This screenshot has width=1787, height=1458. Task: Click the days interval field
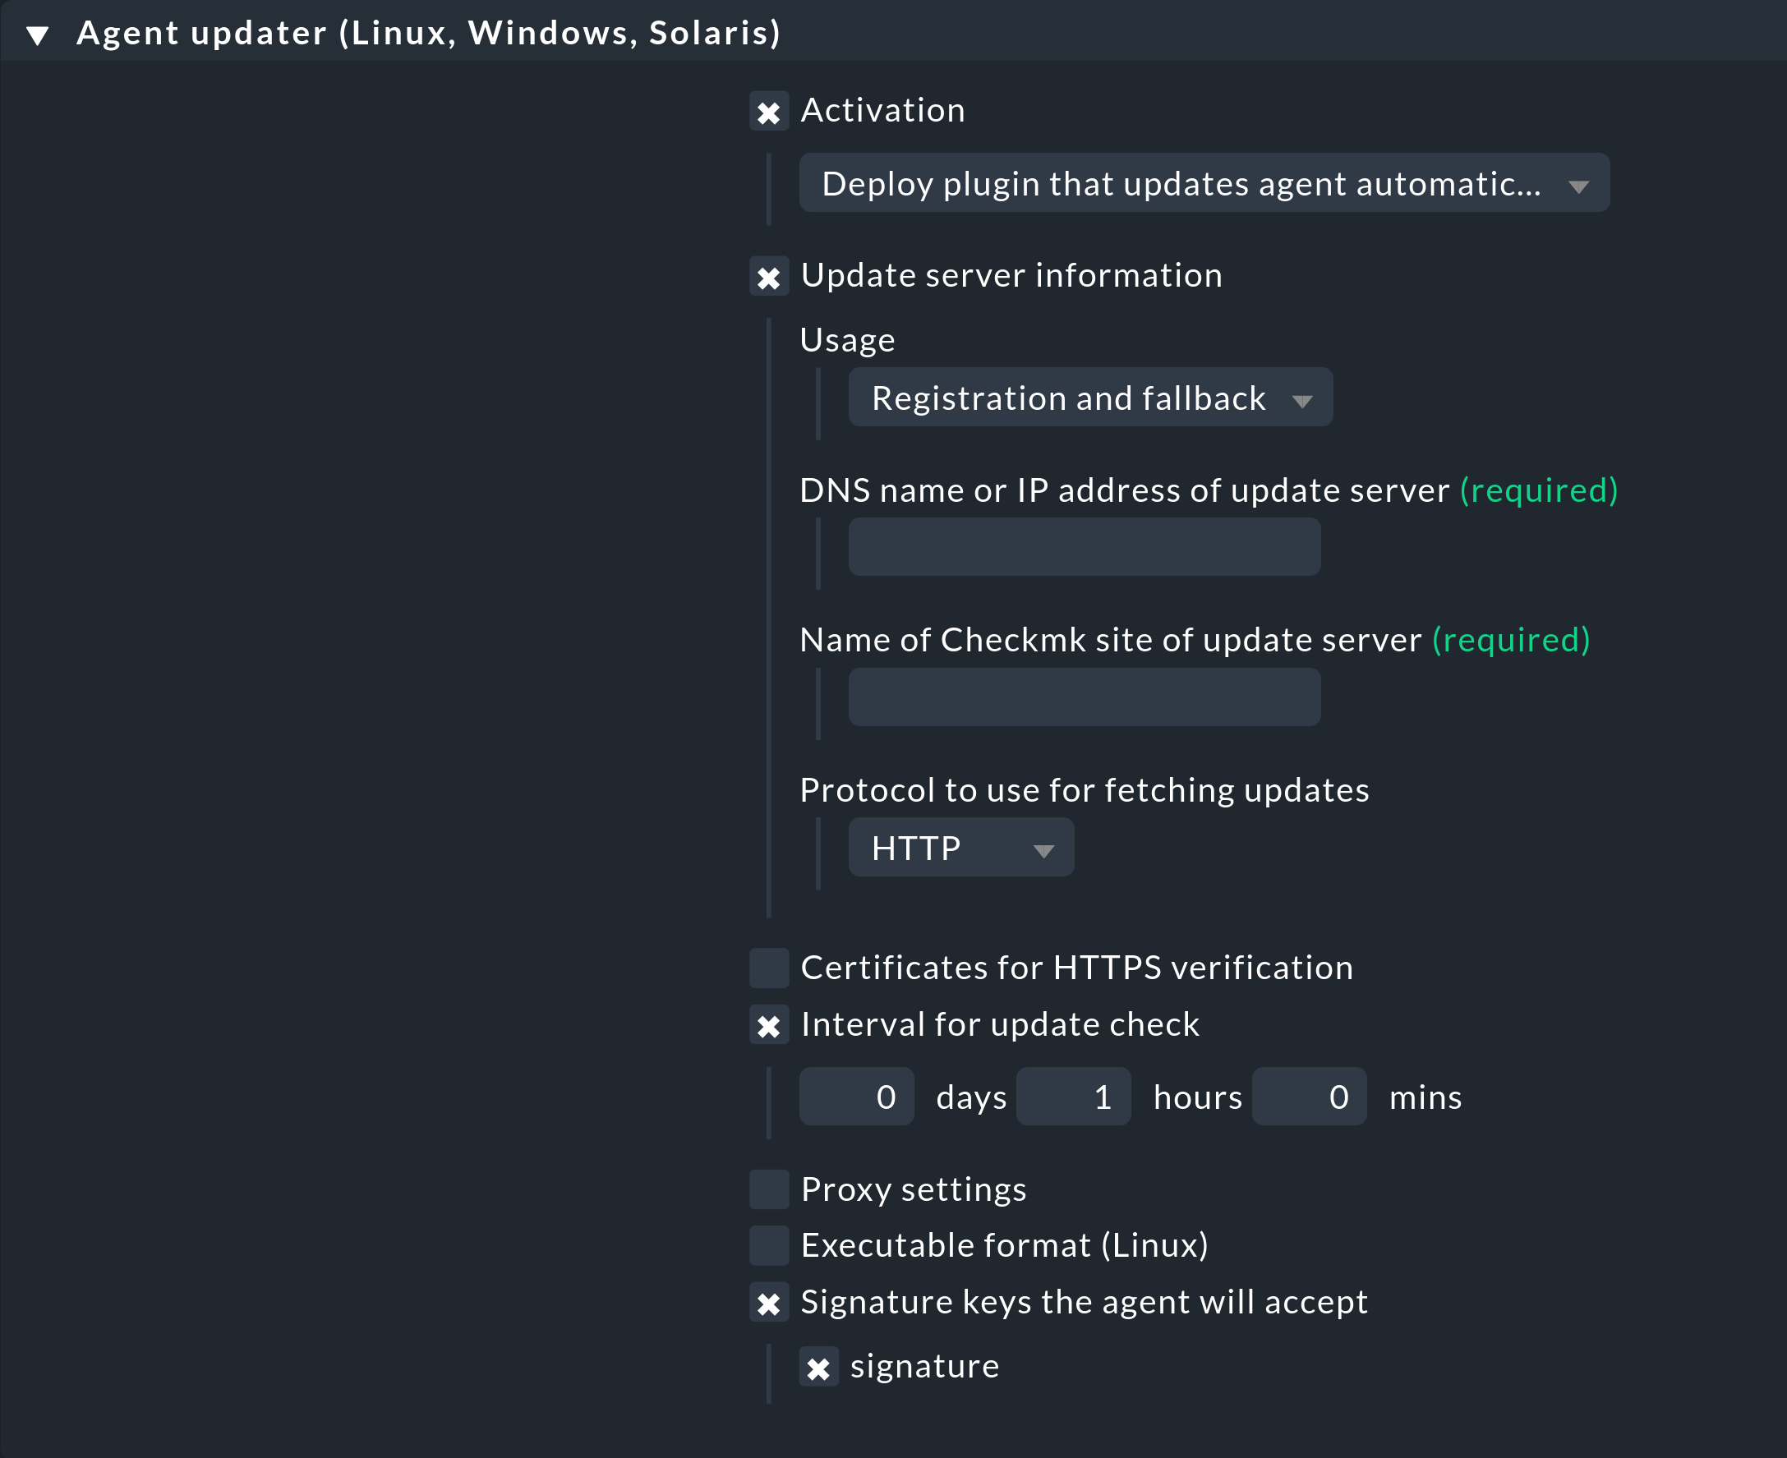856,1097
